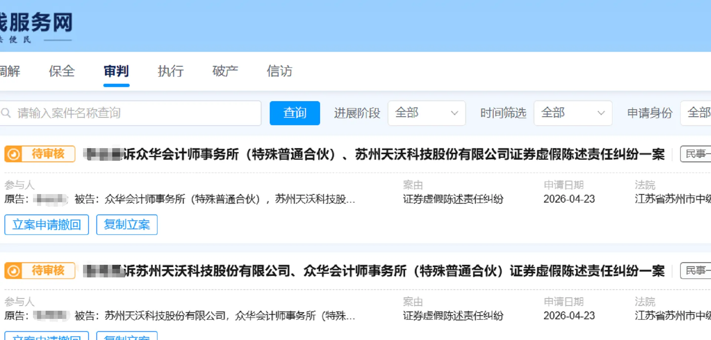Click 法院 江苏省苏州市中 in second case

(x=672, y=316)
